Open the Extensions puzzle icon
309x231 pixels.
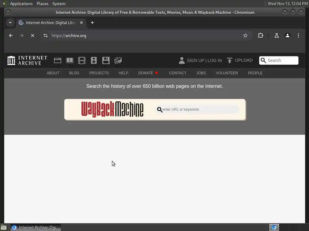(x=260, y=35)
